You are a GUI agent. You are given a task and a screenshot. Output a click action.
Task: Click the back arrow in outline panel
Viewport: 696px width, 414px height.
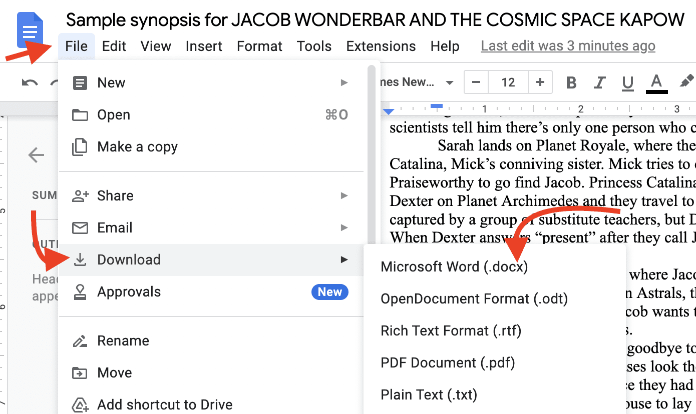36,155
